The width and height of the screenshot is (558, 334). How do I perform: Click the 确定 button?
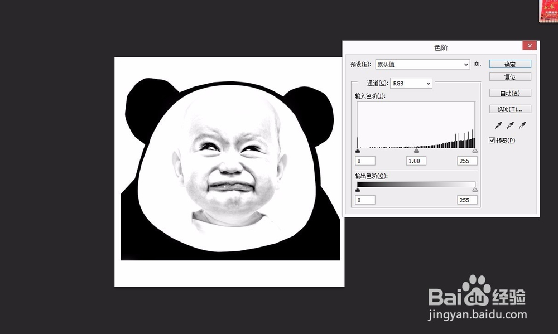coord(510,64)
